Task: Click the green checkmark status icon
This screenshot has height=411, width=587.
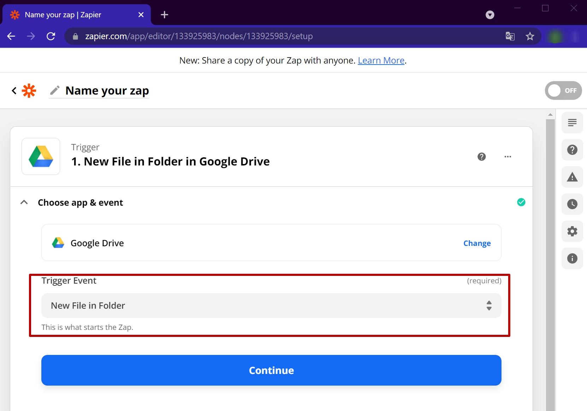Action: pyautogui.click(x=521, y=202)
